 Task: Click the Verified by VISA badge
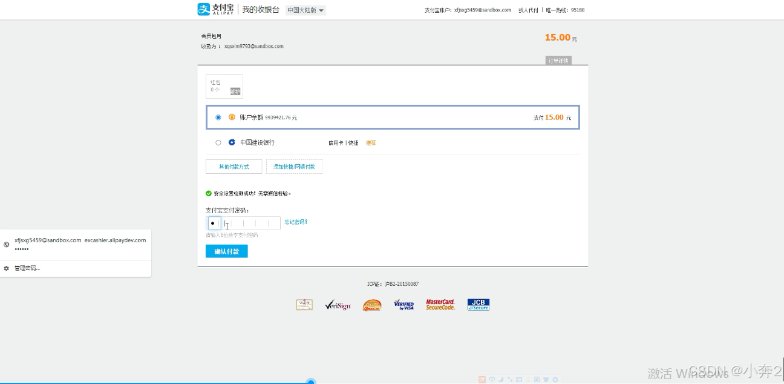[403, 305]
